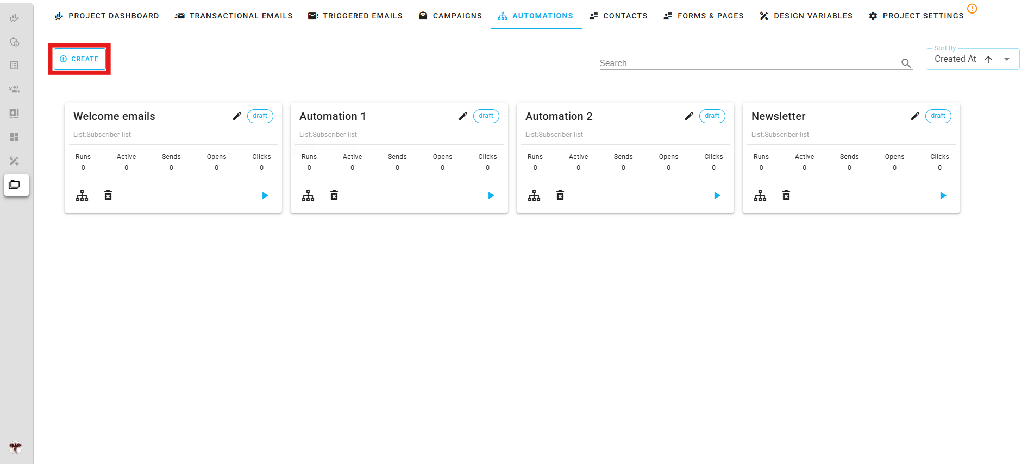
Task: Open workflow editor for Welcome emails
Action: coord(82,196)
